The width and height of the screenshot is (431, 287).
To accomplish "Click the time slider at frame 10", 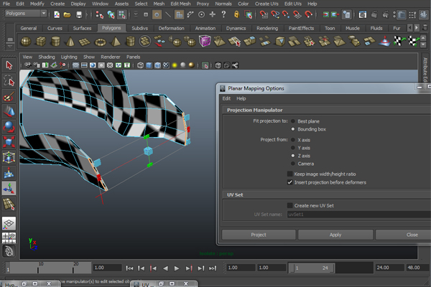I will pos(38,268).
